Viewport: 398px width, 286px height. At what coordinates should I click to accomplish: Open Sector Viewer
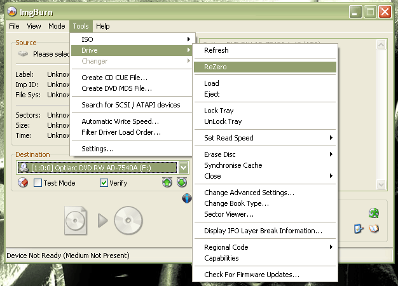[x=265, y=214]
